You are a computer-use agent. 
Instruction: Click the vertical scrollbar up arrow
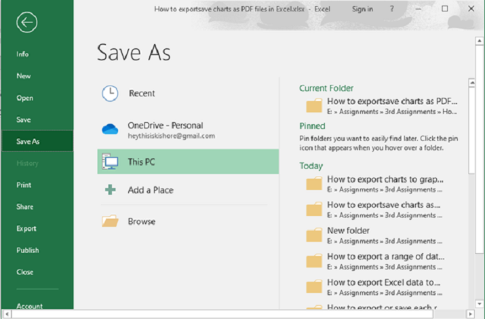[x=471, y=83]
